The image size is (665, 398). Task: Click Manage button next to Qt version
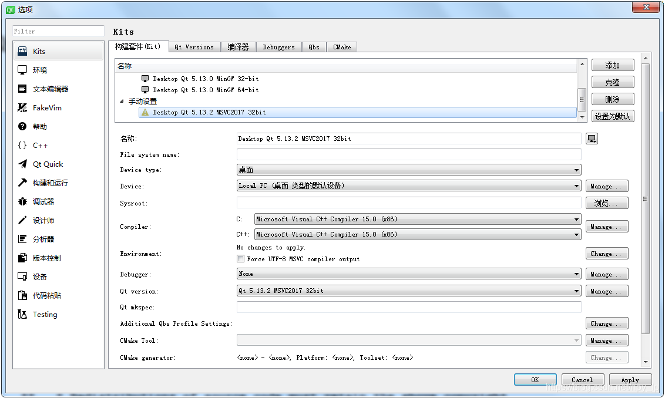coord(607,291)
